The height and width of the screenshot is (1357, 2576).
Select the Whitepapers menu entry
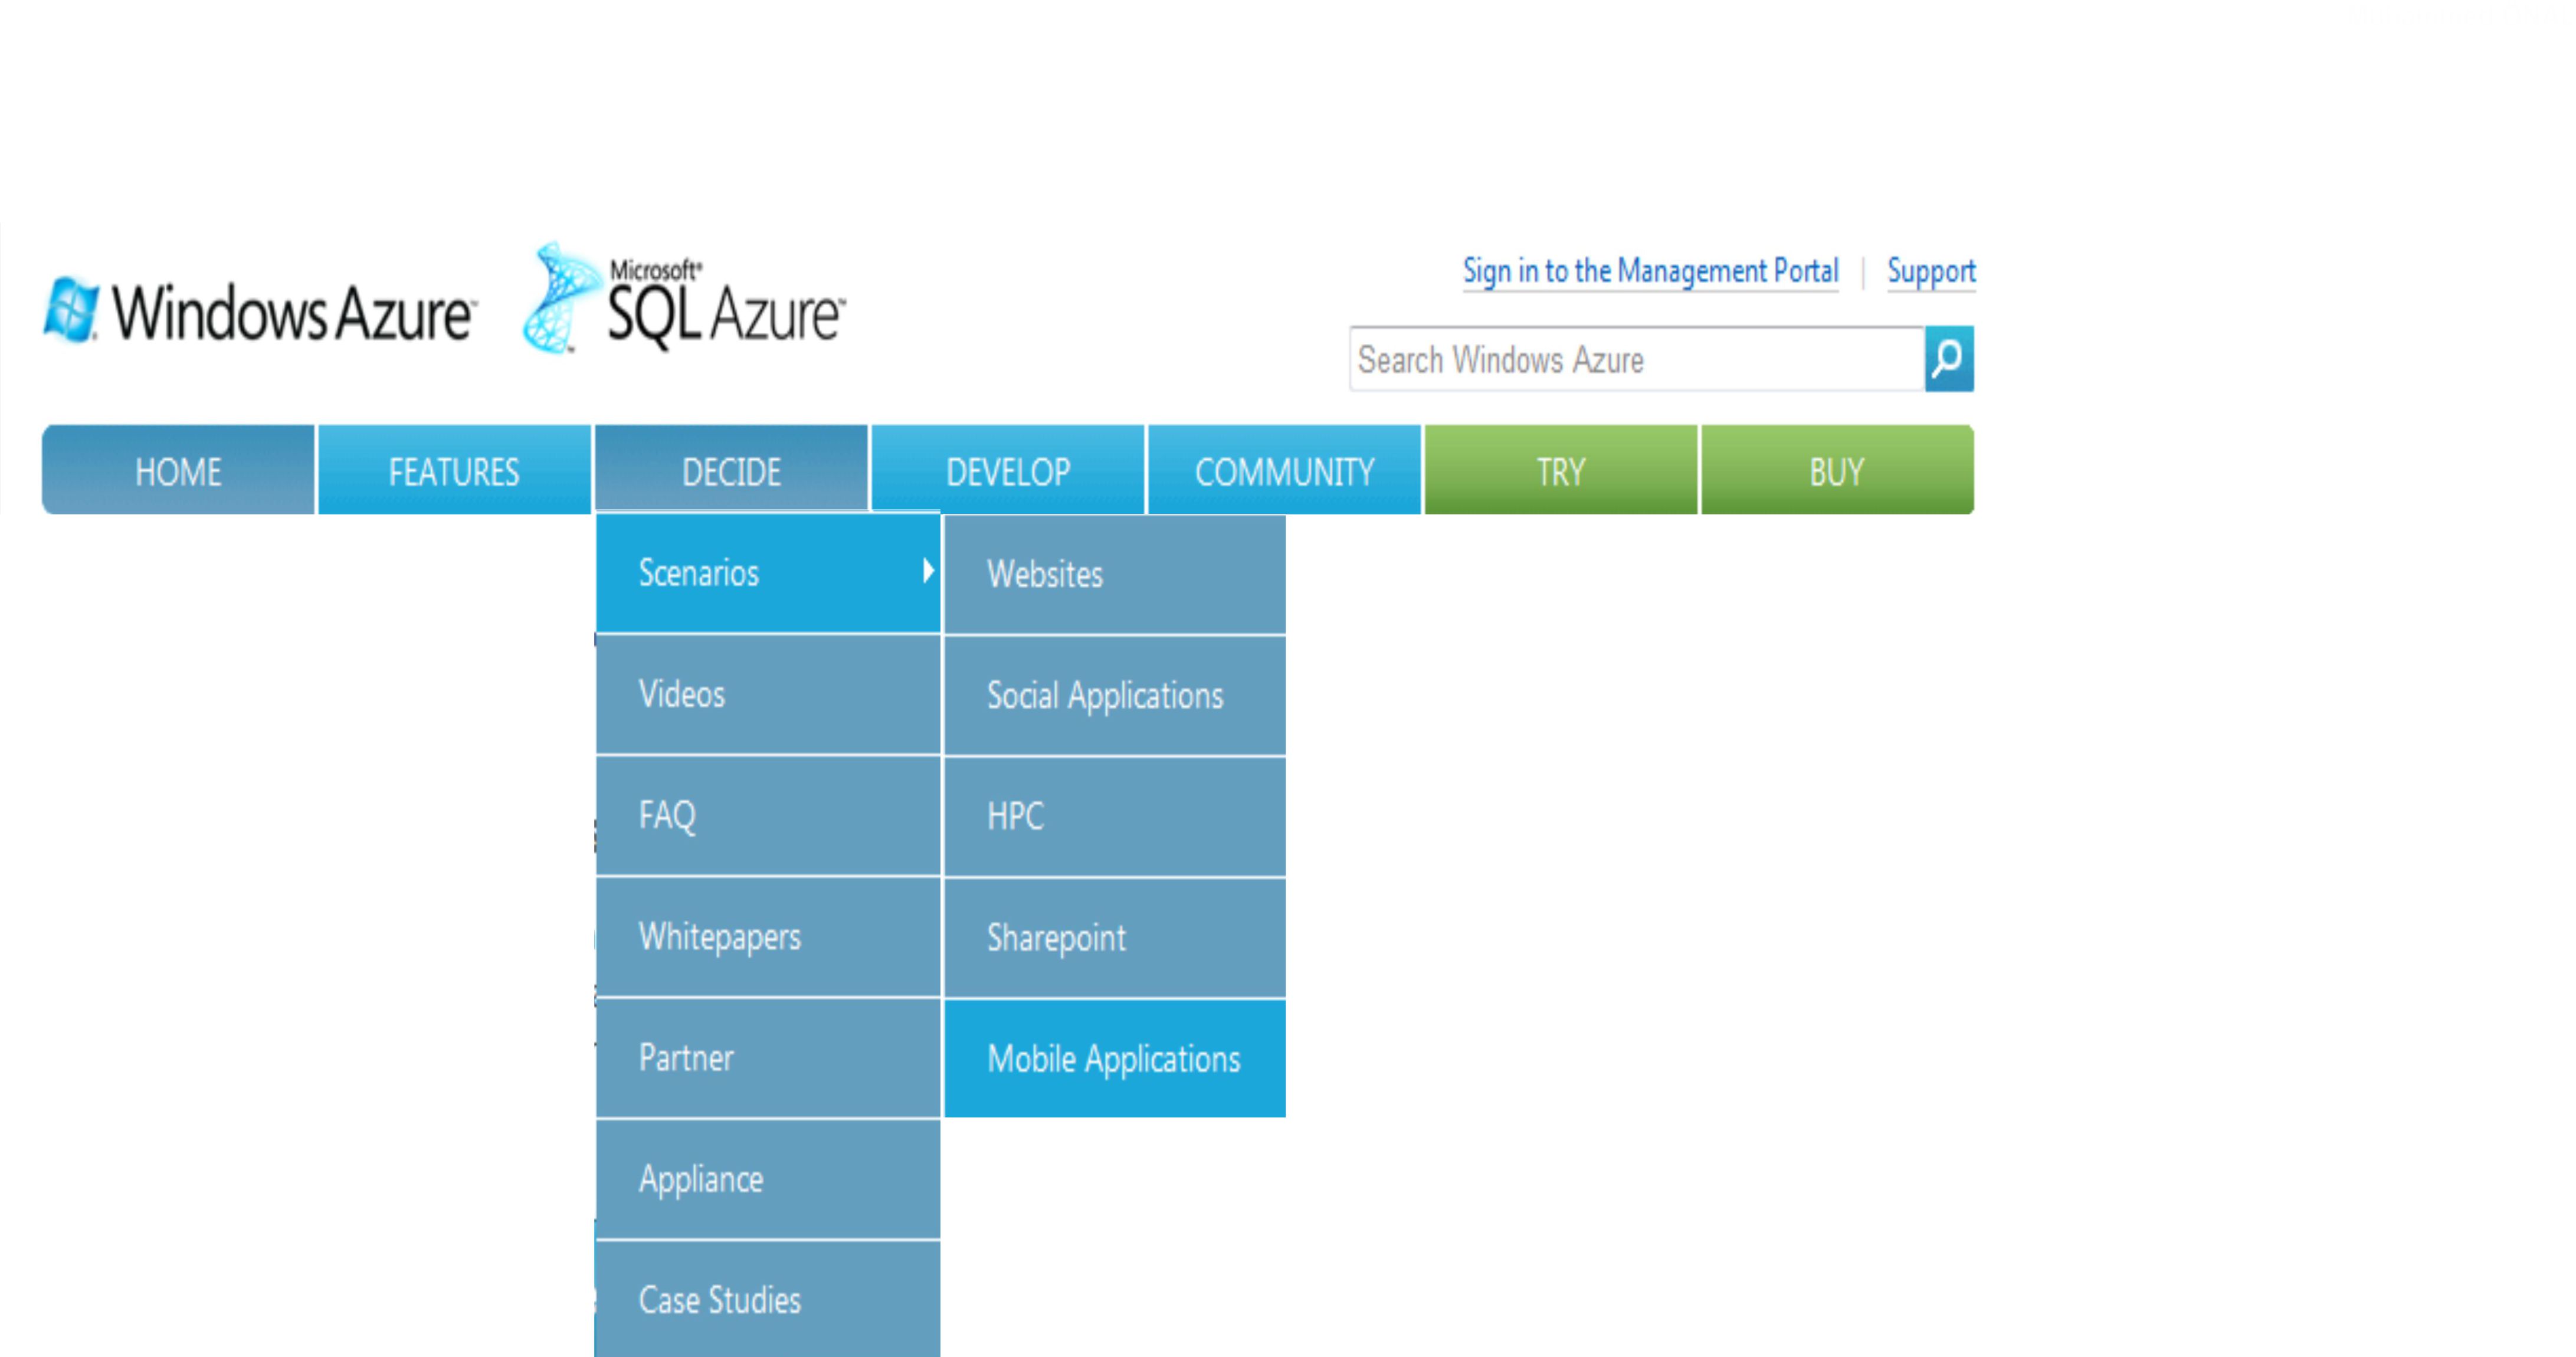[767, 937]
